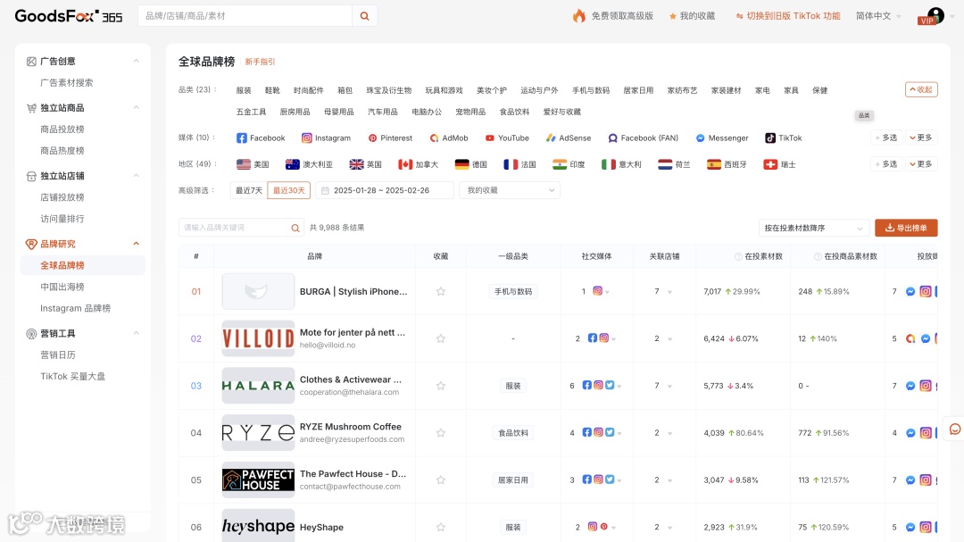Filter by TikTok media
The height and width of the screenshot is (542, 964).
click(x=784, y=138)
